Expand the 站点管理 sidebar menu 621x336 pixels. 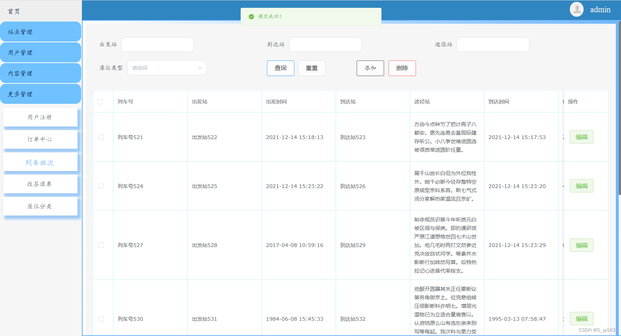(x=40, y=32)
